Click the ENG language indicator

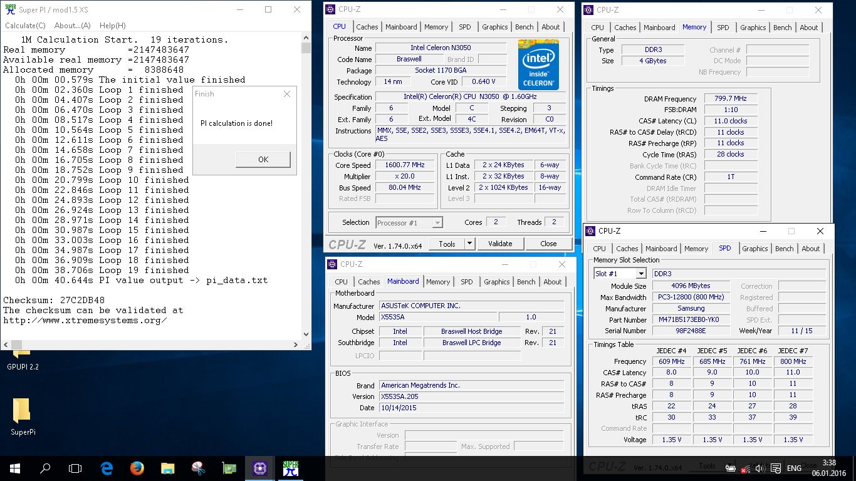pyautogui.click(x=794, y=468)
